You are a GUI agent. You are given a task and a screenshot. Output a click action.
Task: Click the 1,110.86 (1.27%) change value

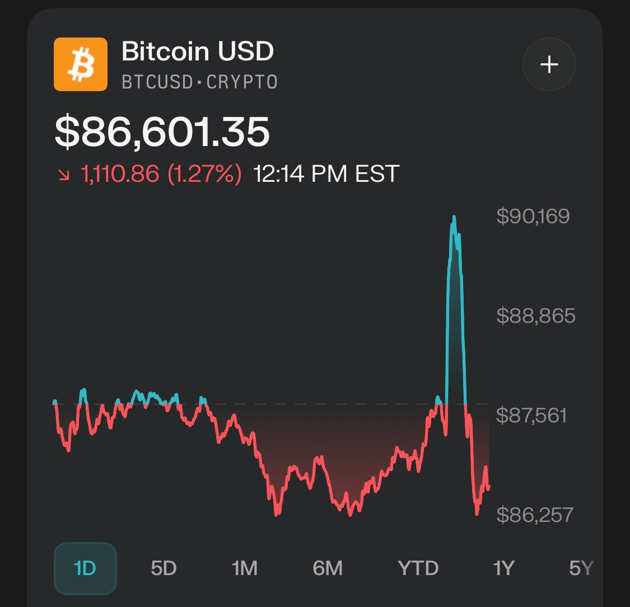[x=161, y=174]
